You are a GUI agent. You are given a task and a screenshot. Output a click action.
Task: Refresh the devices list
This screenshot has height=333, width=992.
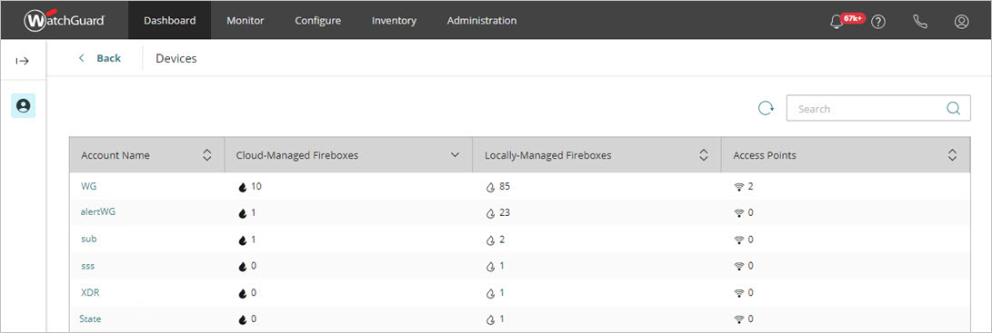(x=767, y=108)
